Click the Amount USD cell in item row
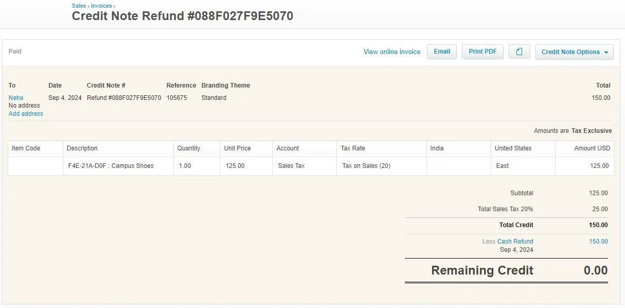625x308 pixels. [x=584, y=166]
